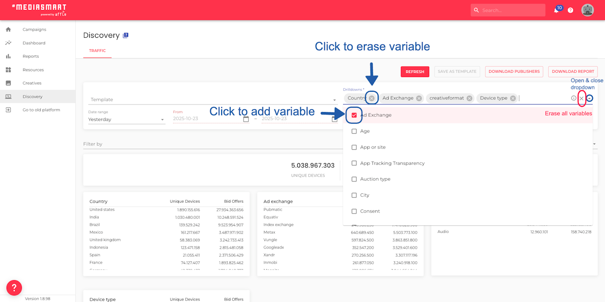Open the user avatar menu
605x302 pixels.
pyautogui.click(x=588, y=10)
